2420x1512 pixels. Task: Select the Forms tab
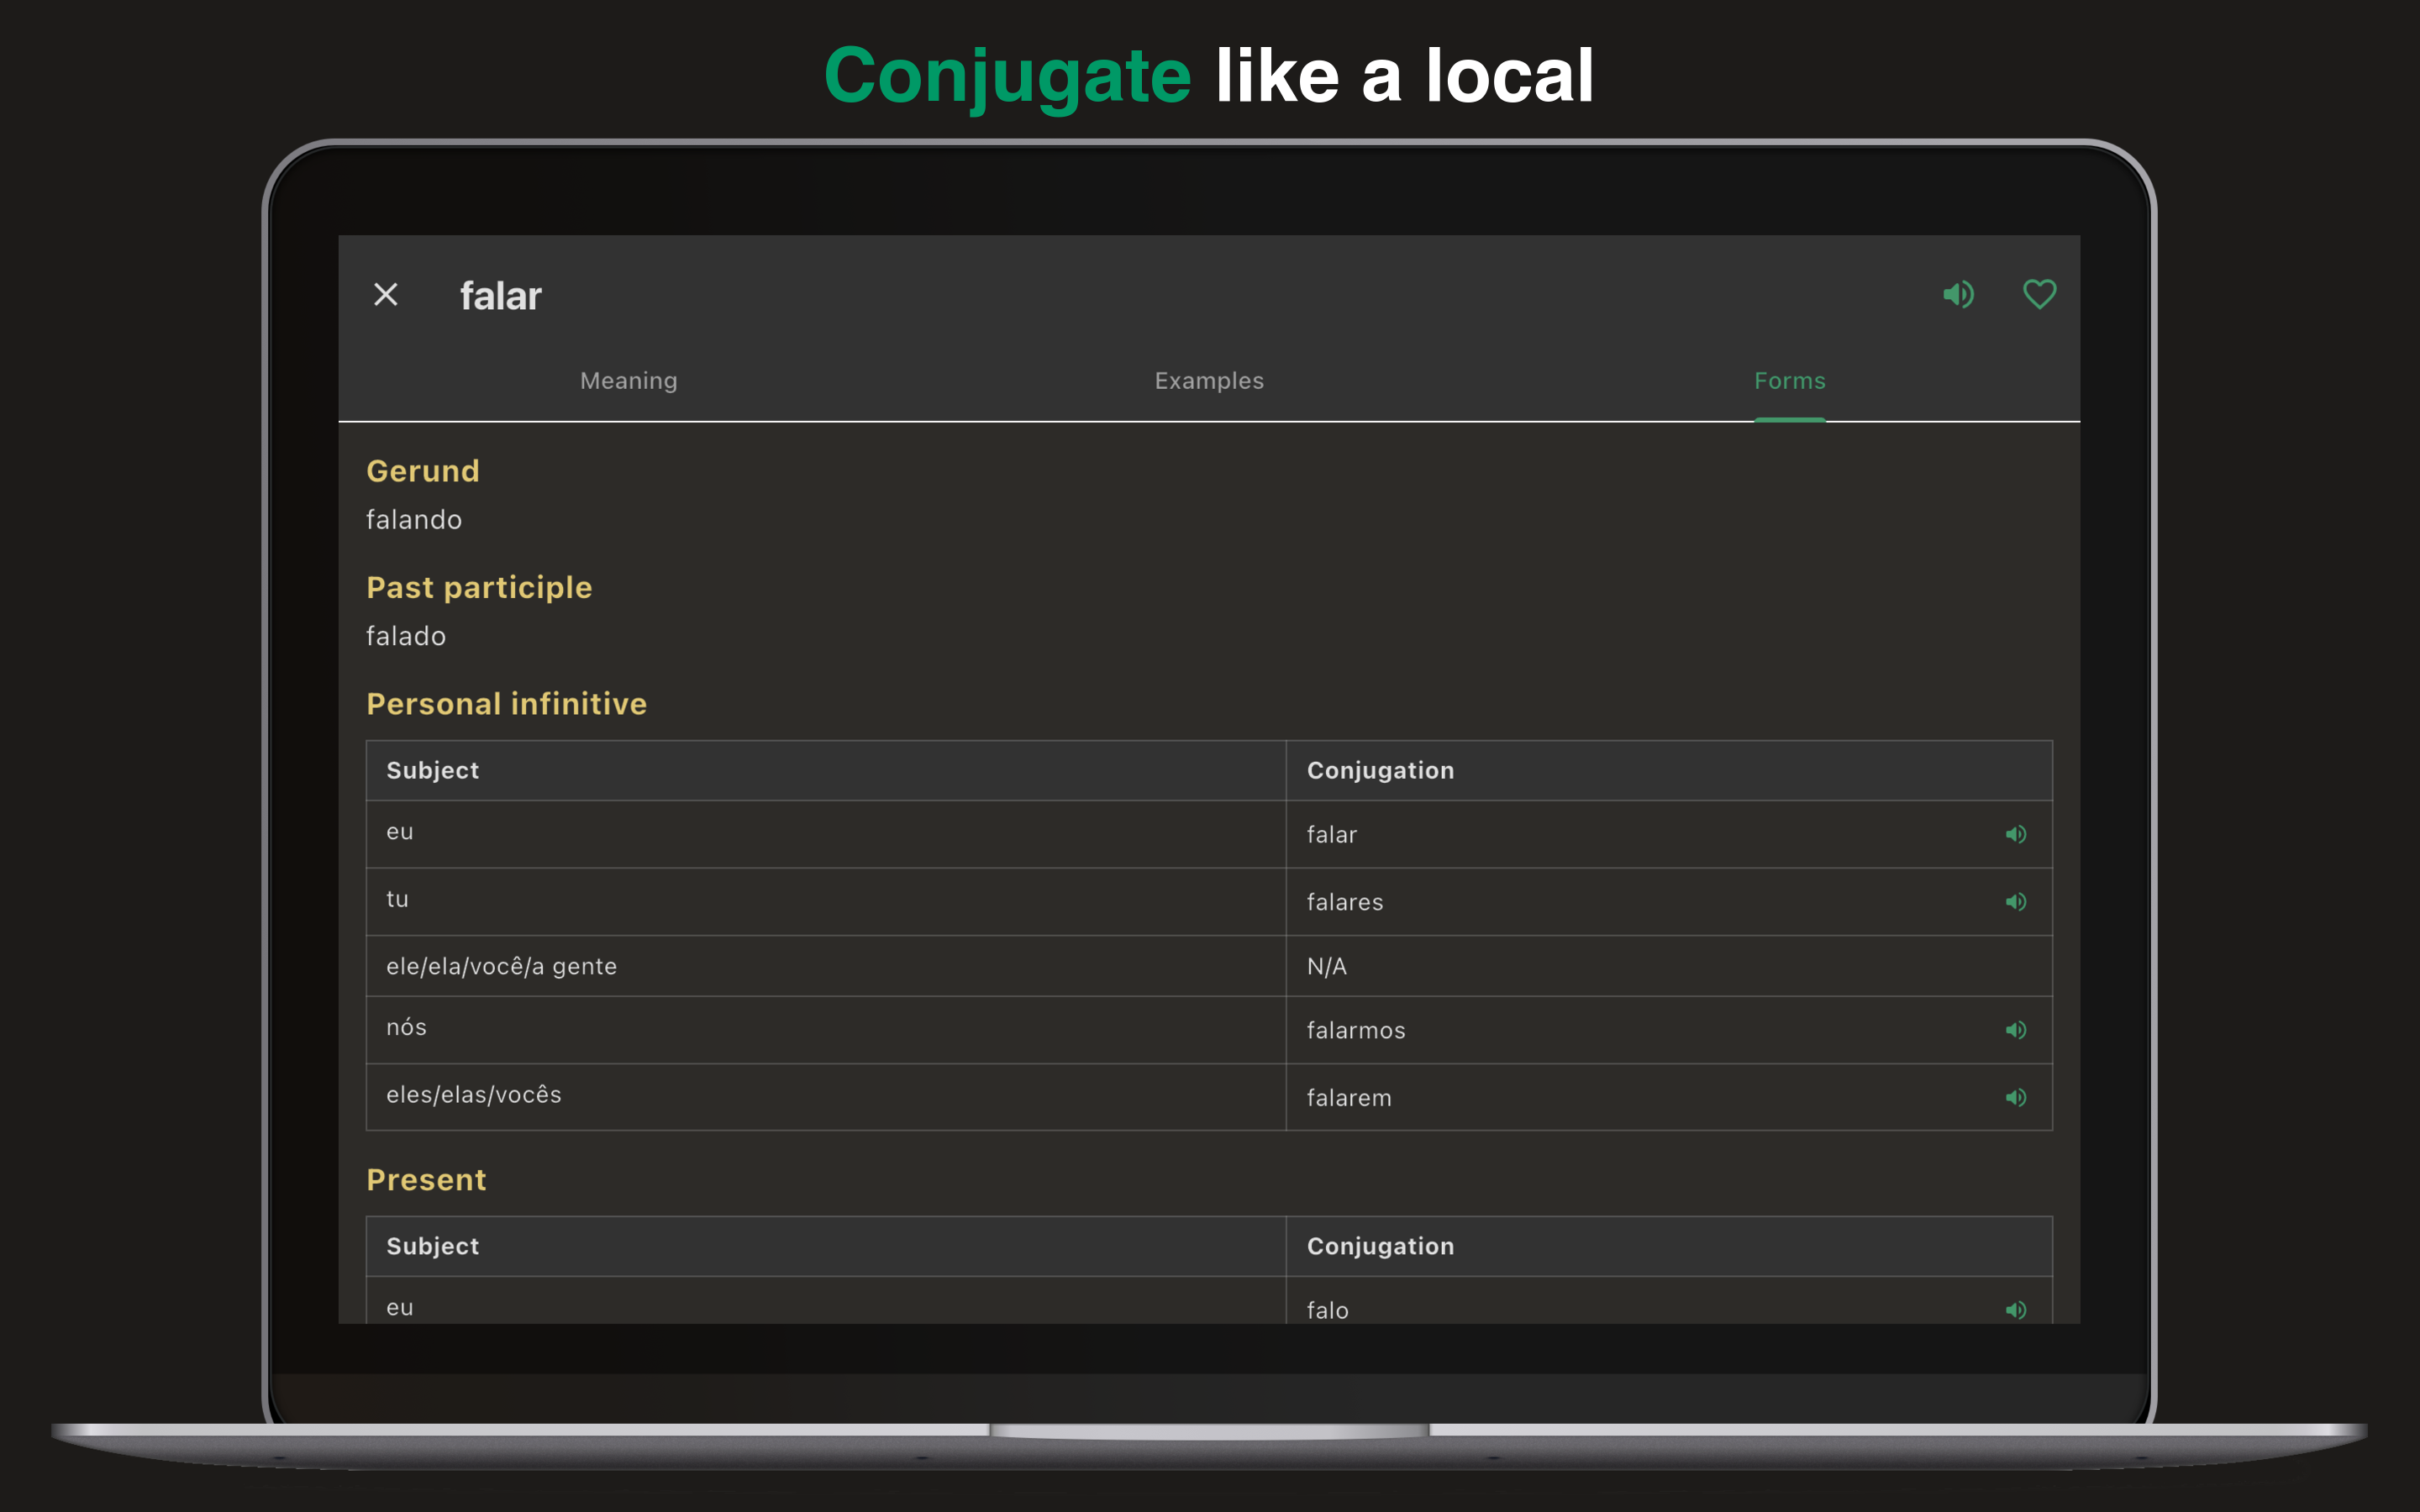click(x=1790, y=381)
